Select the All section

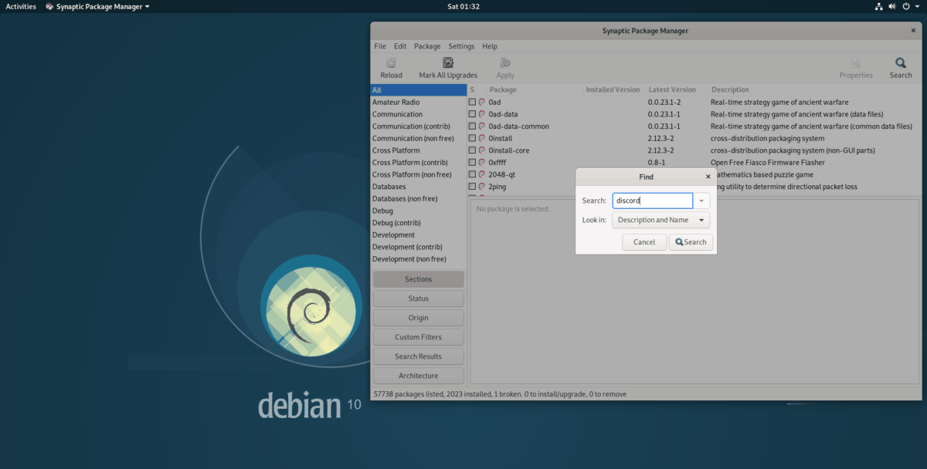(x=418, y=90)
